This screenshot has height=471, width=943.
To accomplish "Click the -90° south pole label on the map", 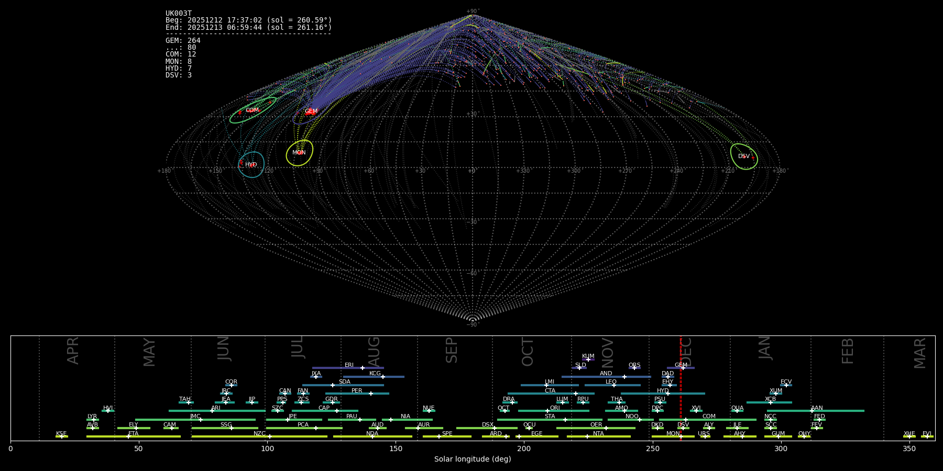I will tap(472, 325).
